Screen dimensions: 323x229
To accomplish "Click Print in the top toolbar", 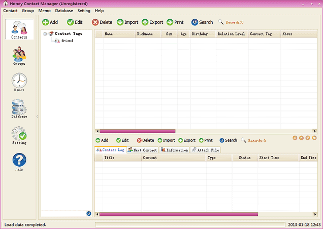I will [175, 22].
